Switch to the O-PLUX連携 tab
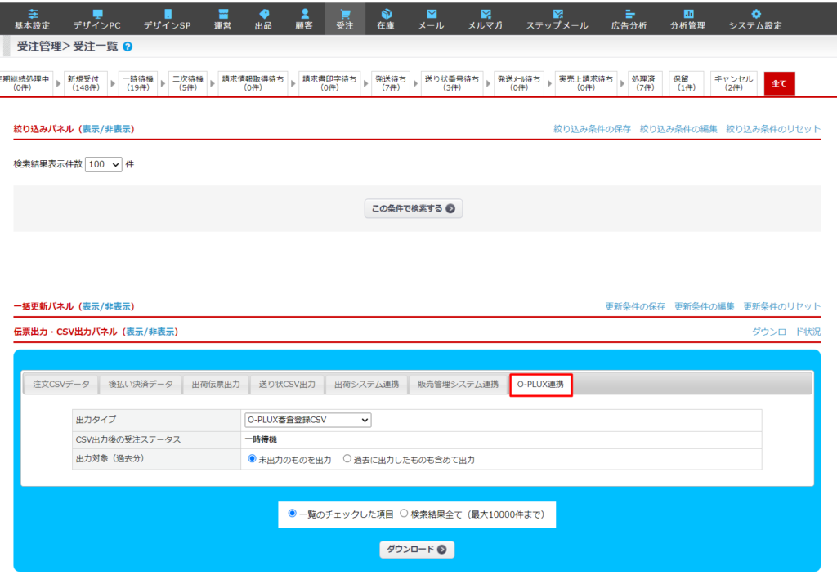This screenshot has width=837, height=579. coord(540,385)
